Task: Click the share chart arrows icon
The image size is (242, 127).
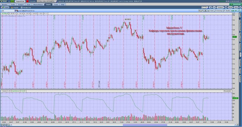Action: click(x=226, y=7)
